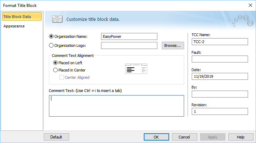This screenshot has height=143, width=256.
Task: Click the Date field showing 11/19/2019
Action: click(x=220, y=76)
